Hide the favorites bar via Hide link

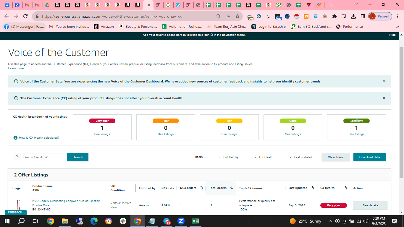click(392, 35)
